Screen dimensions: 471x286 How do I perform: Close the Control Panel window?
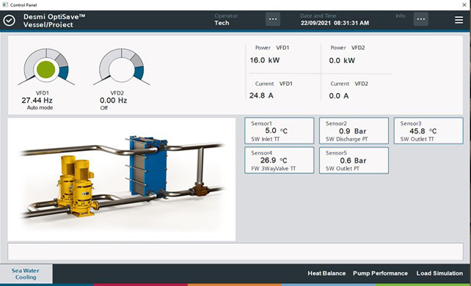pyautogui.click(x=464, y=5)
